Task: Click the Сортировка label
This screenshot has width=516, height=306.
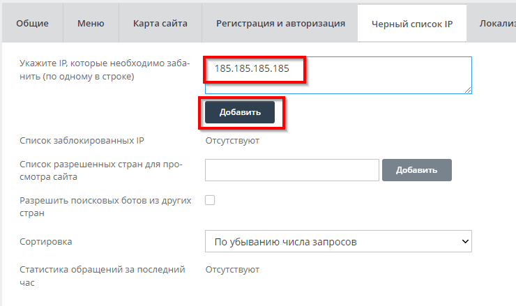Action: coord(47,242)
